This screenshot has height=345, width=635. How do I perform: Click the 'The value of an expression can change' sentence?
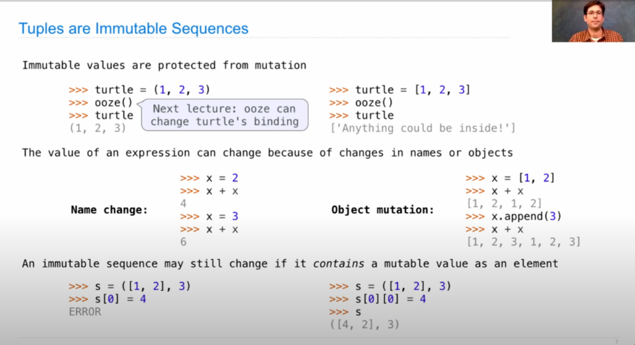[268, 153]
